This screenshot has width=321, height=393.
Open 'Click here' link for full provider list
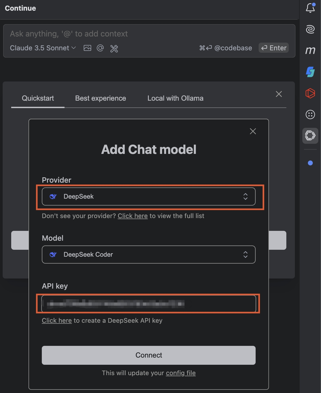tap(133, 216)
